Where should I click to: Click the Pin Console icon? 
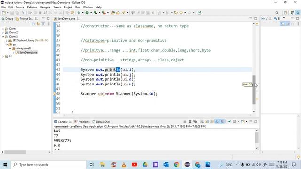tap(229, 122)
